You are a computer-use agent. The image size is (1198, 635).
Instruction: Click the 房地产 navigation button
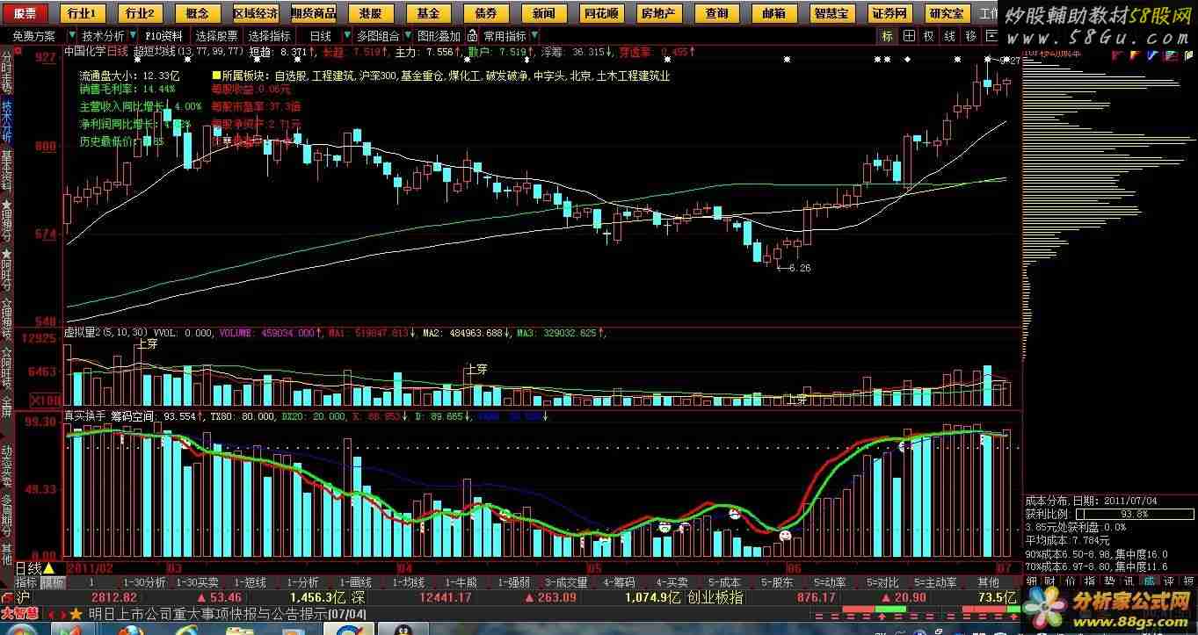tap(657, 13)
